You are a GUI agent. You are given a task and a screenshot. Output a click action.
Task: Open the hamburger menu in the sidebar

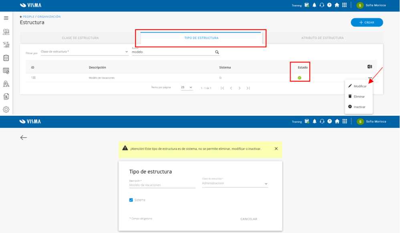point(6,18)
